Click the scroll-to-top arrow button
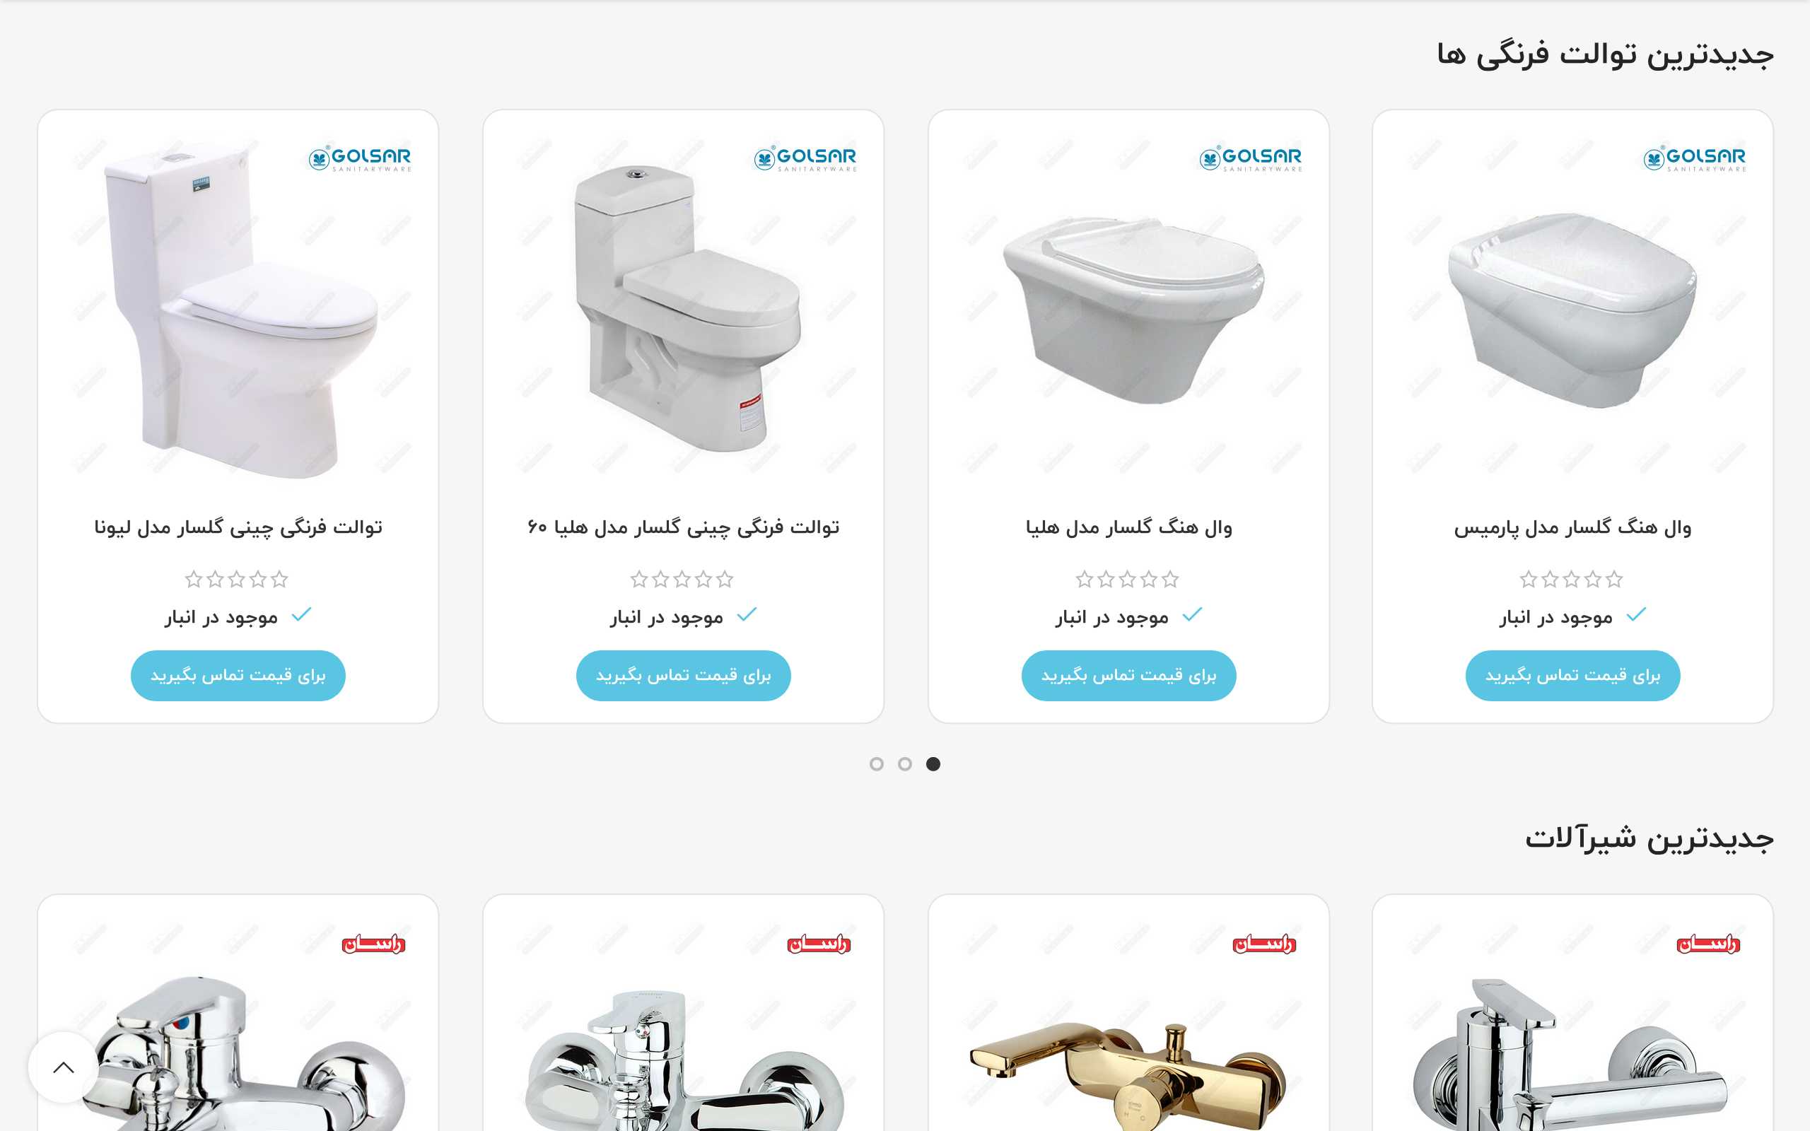The image size is (1810, 1131). click(x=64, y=1067)
